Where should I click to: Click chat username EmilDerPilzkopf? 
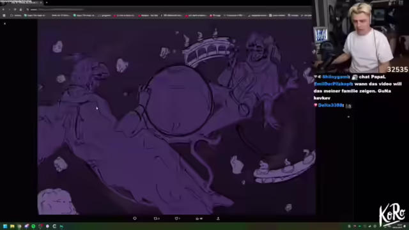tap(332, 84)
